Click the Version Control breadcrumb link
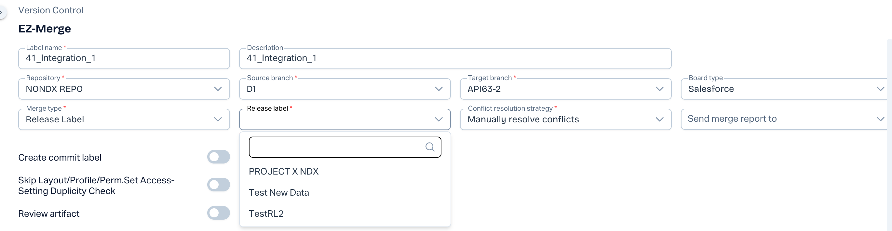Viewport: 892px width, 231px height. tap(50, 10)
